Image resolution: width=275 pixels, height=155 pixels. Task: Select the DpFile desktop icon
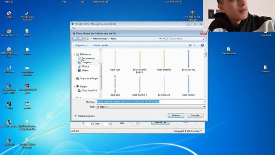pos(27,33)
